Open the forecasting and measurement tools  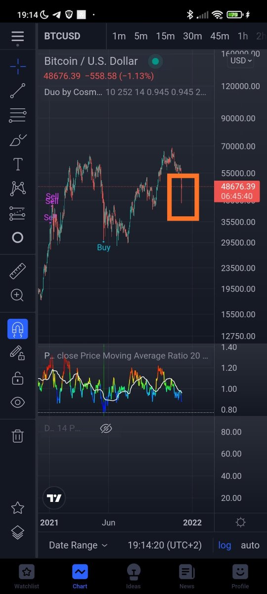point(17,213)
